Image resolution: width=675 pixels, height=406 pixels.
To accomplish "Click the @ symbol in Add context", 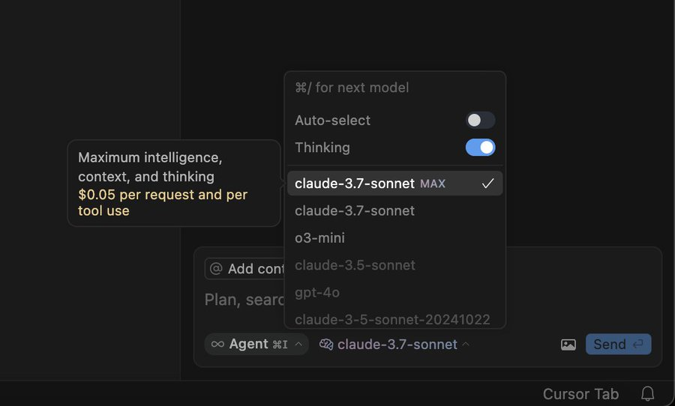I will click(216, 268).
